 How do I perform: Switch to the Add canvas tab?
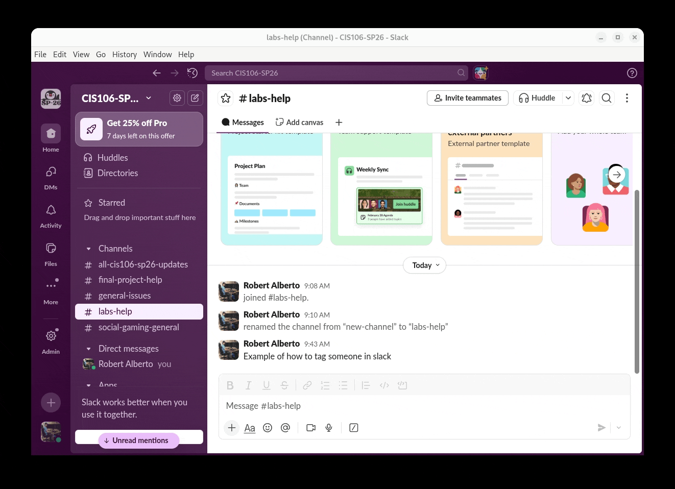click(x=300, y=123)
